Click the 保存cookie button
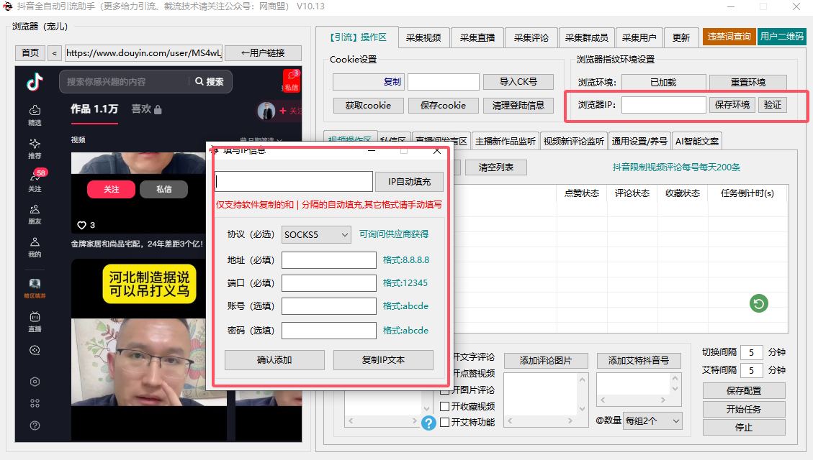The height and width of the screenshot is (460, 813). point(444,106)
